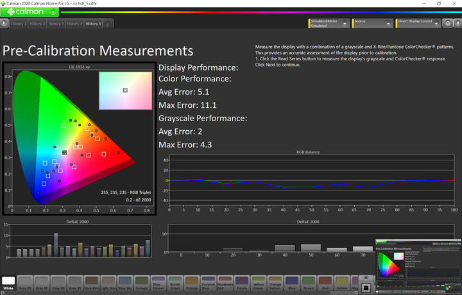Select the Foliage patch
462x295 pixels.
142,283
